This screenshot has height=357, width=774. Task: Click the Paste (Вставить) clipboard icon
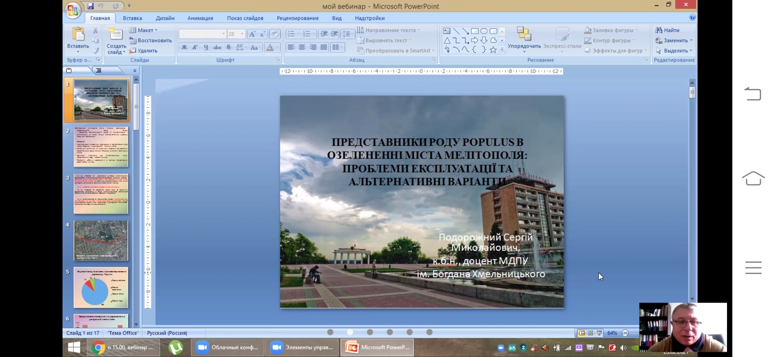click(78, 34)
